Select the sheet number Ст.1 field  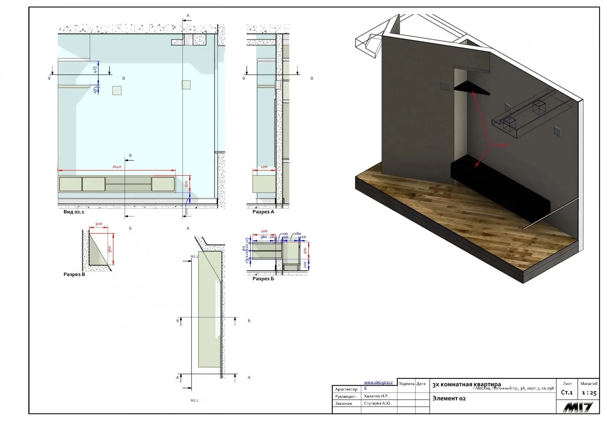567,393
